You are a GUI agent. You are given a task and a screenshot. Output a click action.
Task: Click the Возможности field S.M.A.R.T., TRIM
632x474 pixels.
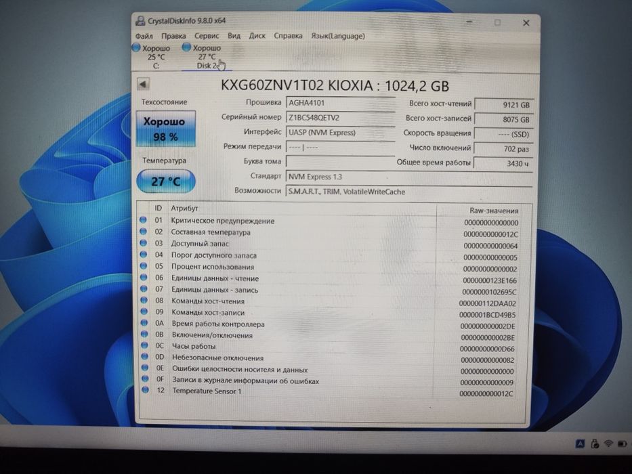[x=409, y=192]
